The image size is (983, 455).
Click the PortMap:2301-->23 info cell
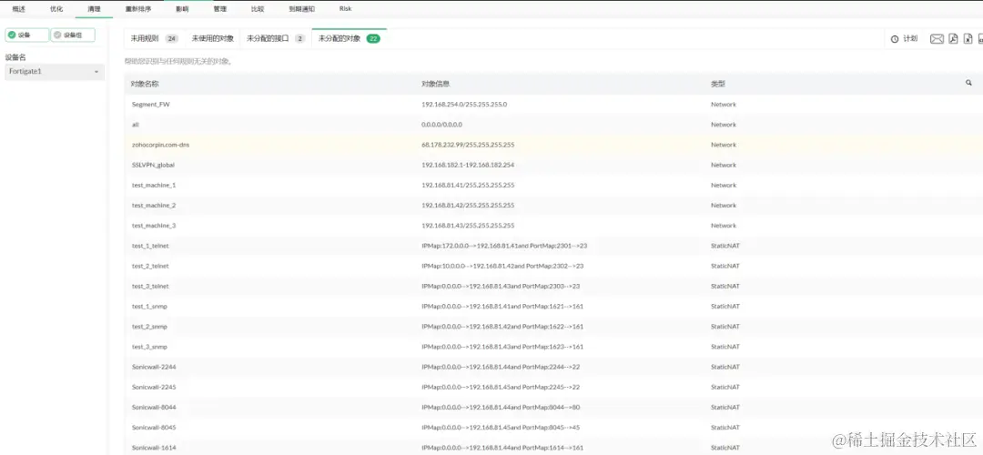click(504, 246)
